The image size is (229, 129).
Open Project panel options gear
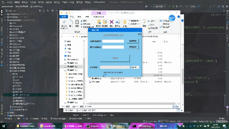coord(53,11)
